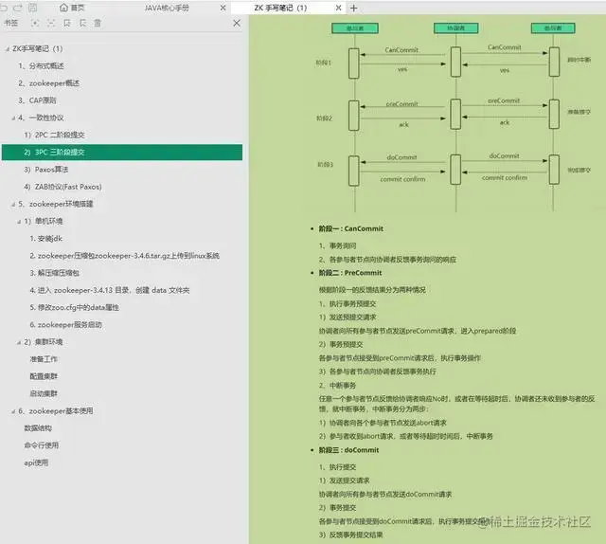Screen dimensions: 606x544
Task: Open bookmark api使用
Action: [36, 462]
